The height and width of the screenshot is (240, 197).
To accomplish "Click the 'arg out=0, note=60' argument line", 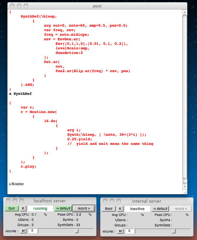I will [86, 26].
